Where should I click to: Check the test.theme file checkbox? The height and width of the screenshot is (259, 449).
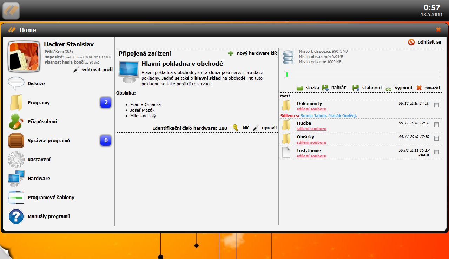(436, 152)
